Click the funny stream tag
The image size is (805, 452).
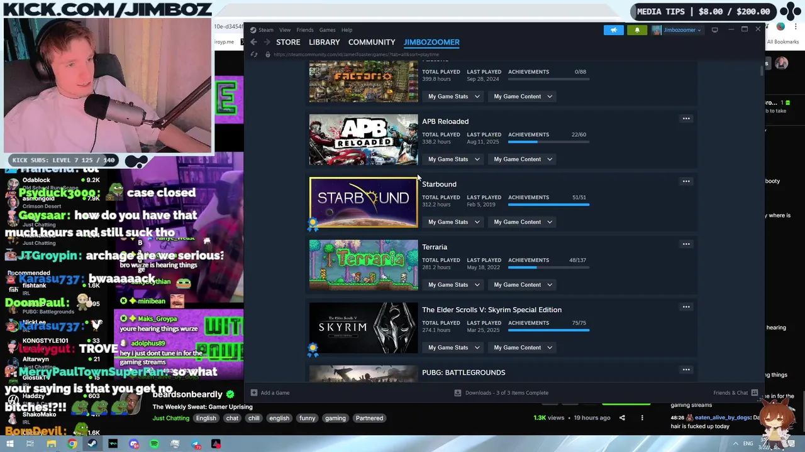[307, 418]
